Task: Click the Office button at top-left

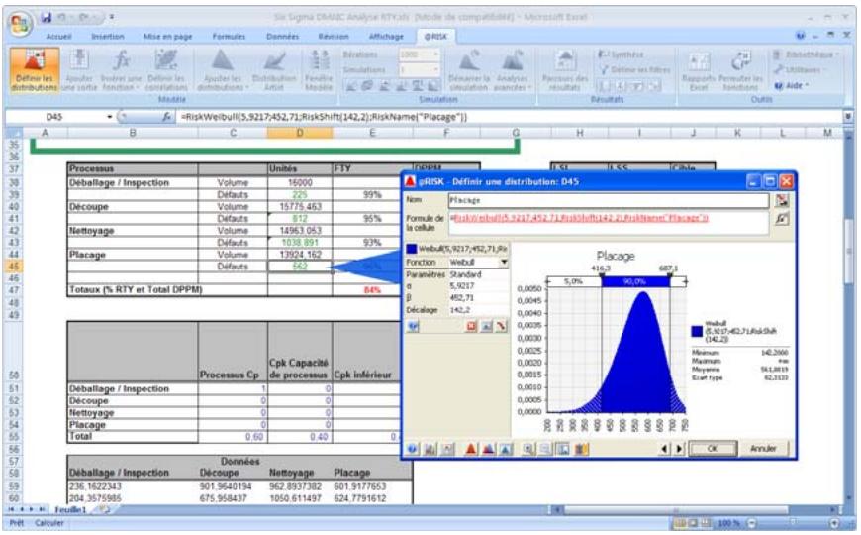Action: coord(21,23)
